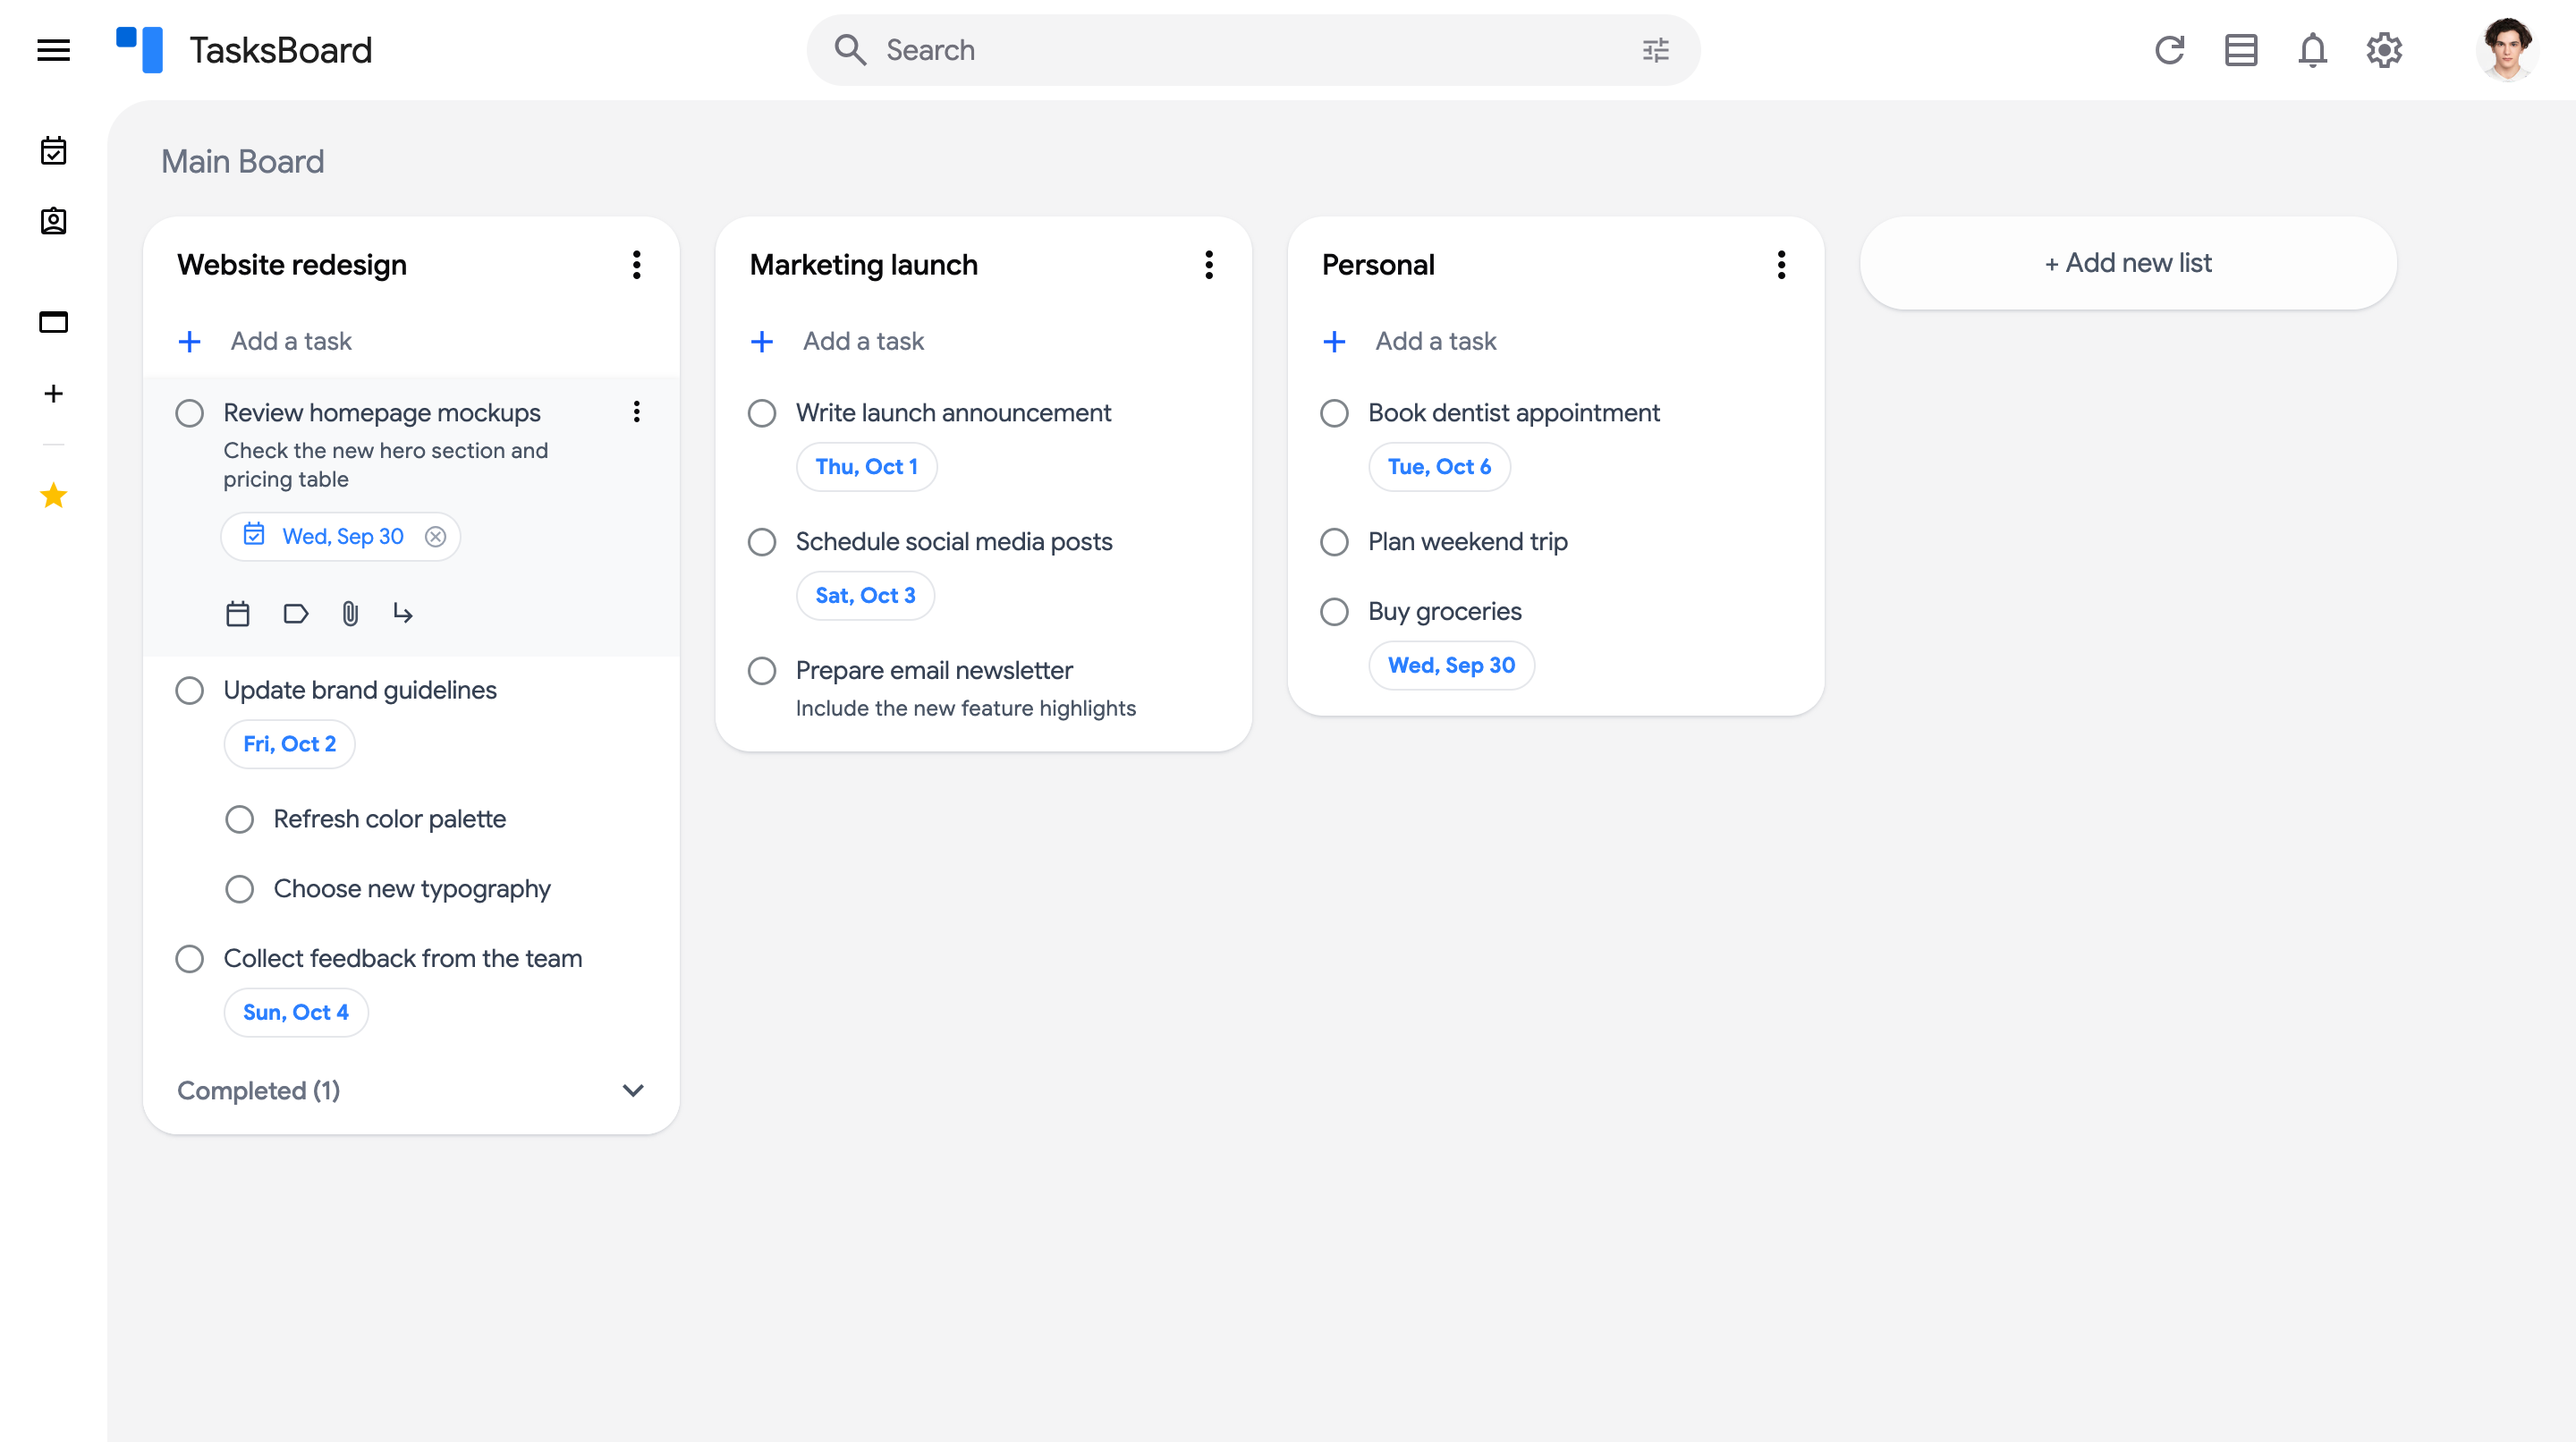Expand the Completed (1) section
The width and height of the screenshot is (2576, 1442).
(633, 1090)
